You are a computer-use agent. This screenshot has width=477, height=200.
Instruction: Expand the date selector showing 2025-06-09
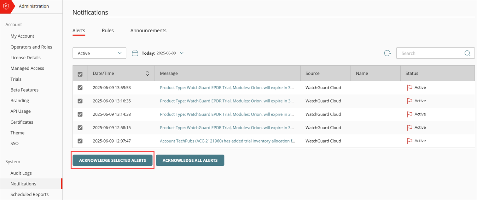click(182, 53)
